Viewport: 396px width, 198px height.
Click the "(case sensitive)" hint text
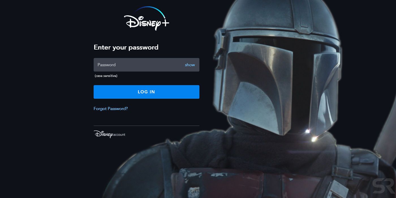click(x=106, y=76)
